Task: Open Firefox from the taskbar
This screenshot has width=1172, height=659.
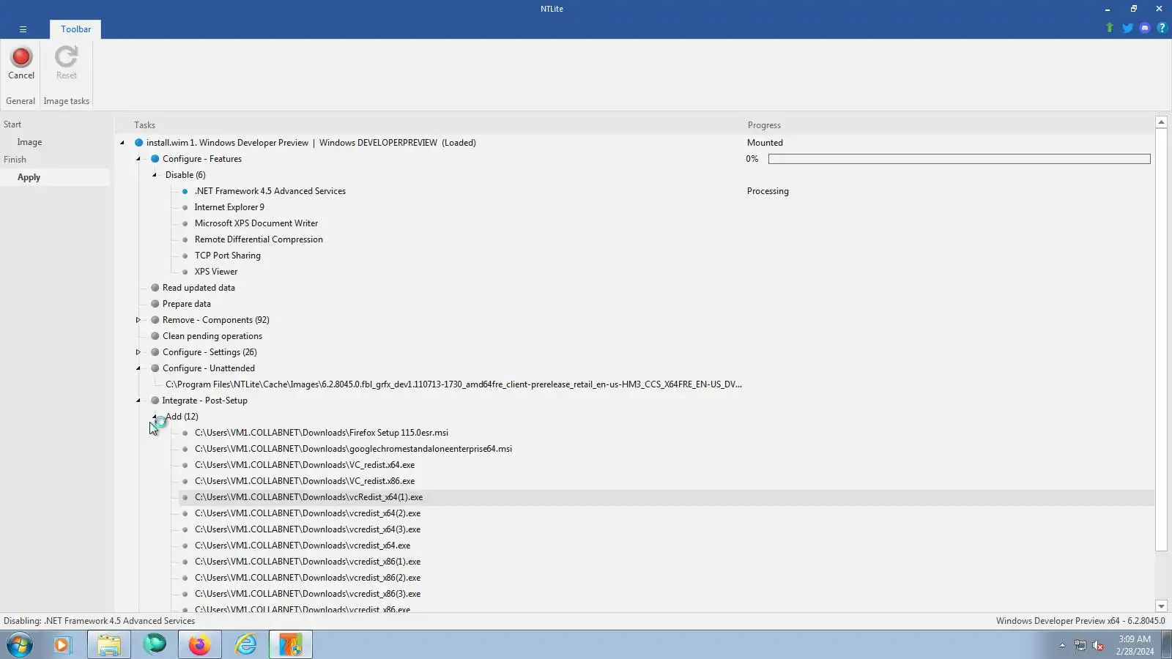Action: coord(199,645)
